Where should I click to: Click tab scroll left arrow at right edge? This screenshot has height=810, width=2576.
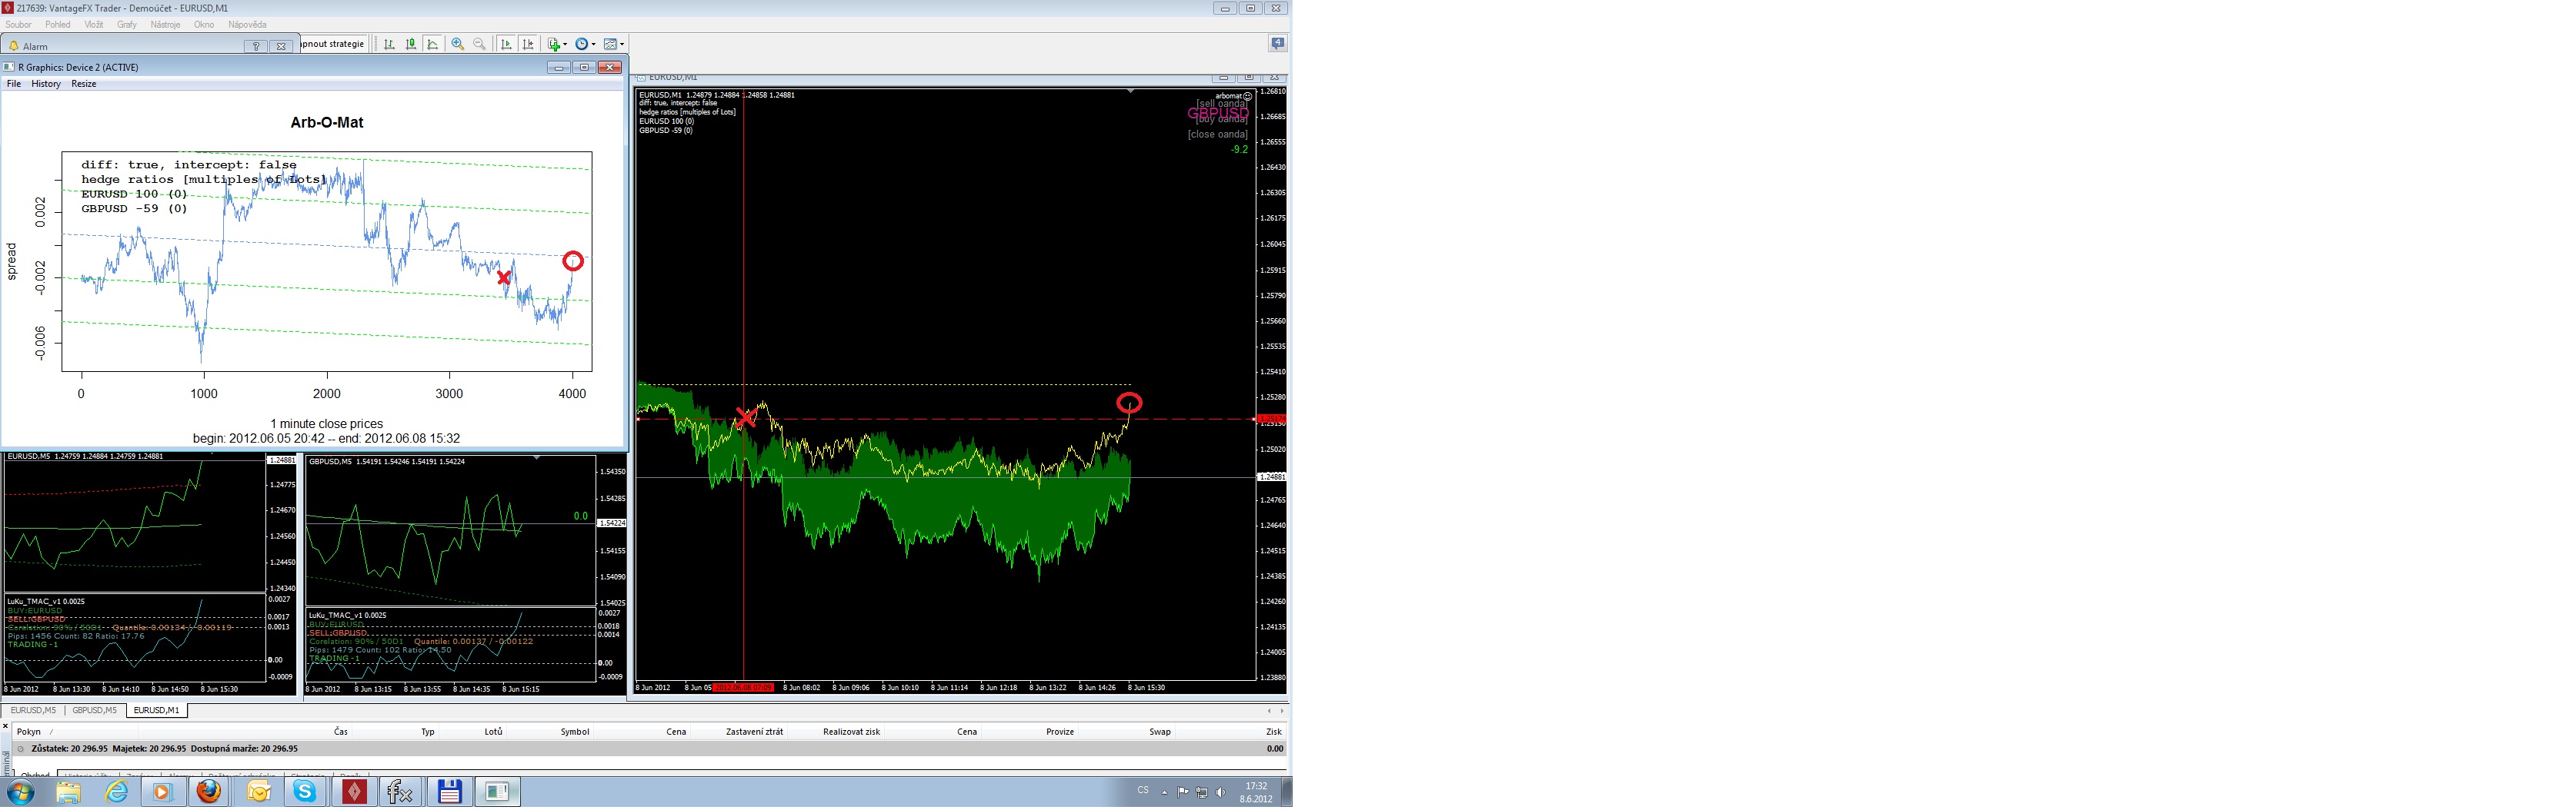point(1269,711)
